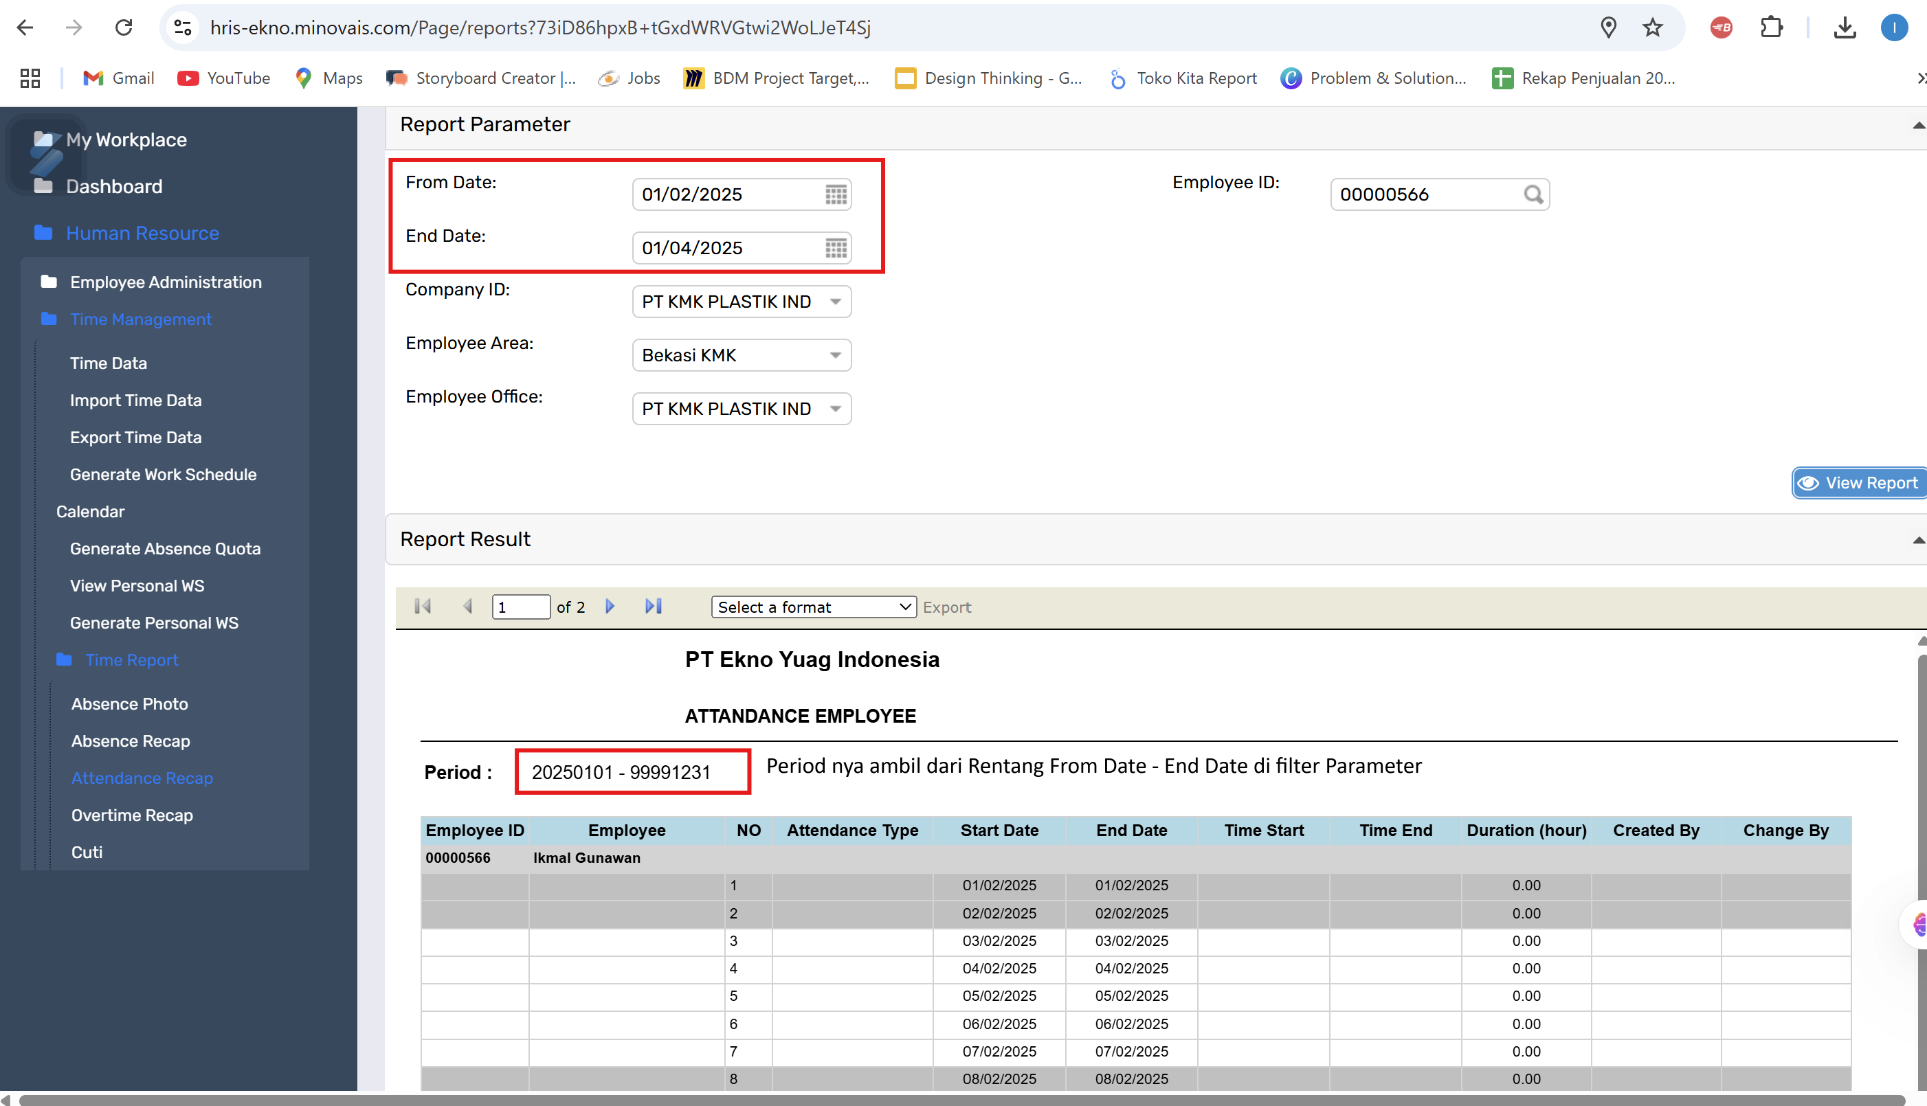Click the Employee ID search magnifier
Image resolution: width=1927 pixels, height=1106 pixels.
pos(1533,194)
